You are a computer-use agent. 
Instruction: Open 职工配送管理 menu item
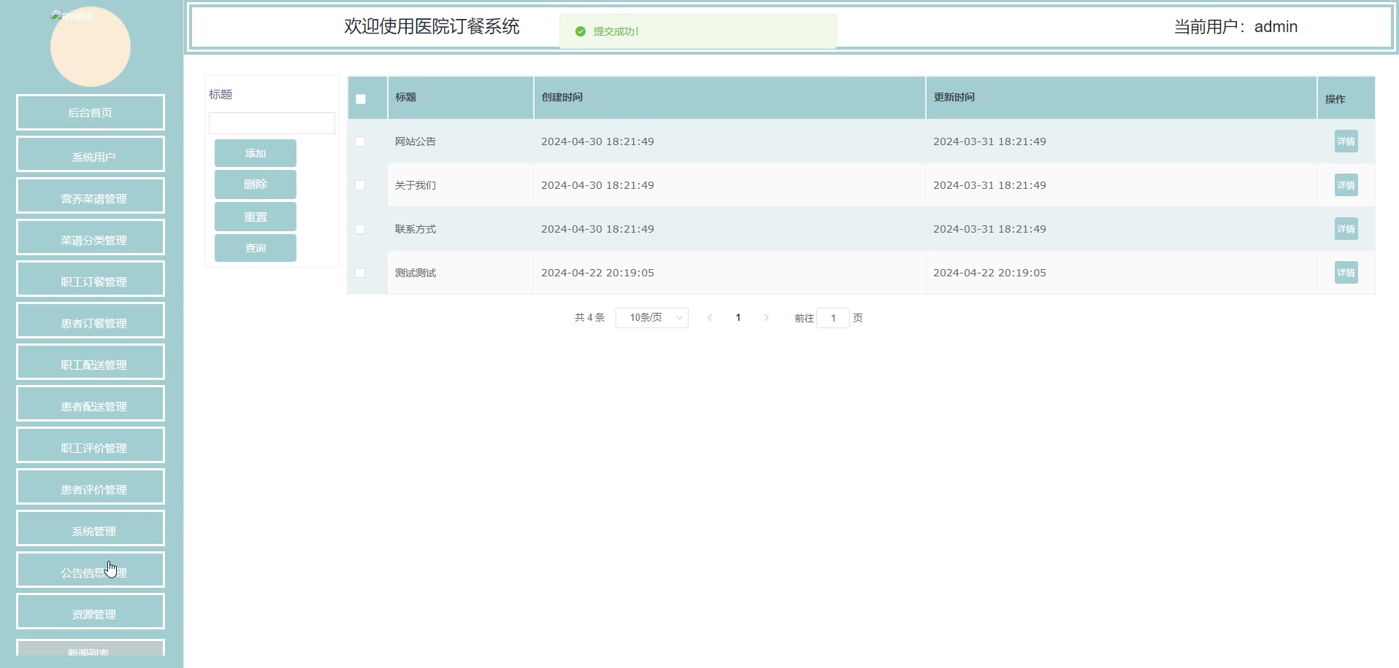click(91, 362)
